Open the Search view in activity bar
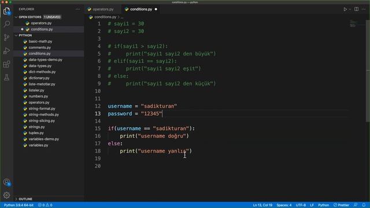Viewport: 370px width, 208px height. pyautogui.click(x=6, y=24)
